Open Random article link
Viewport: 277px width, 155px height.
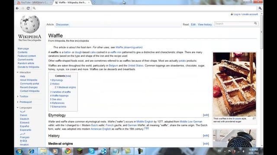click(26, 63)
